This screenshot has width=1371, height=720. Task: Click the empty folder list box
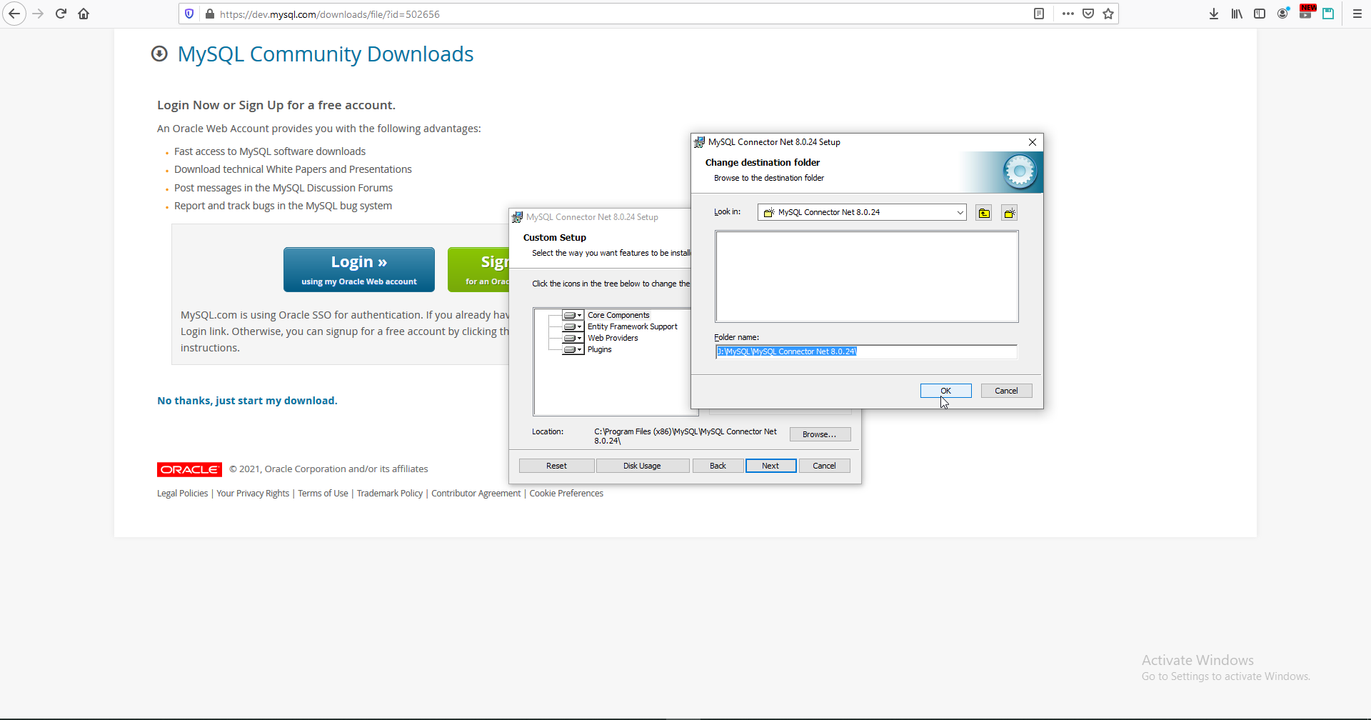tap(867, 276)
